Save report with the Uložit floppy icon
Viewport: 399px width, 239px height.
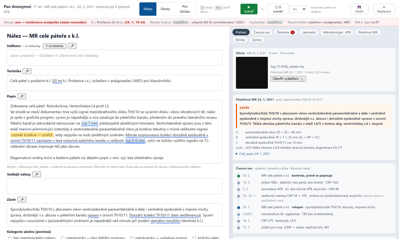click(x=359, y=9)
